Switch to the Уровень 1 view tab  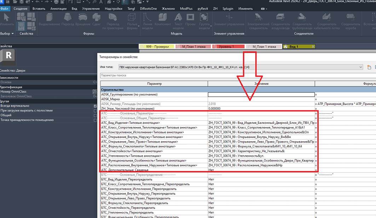pos(228,47)
